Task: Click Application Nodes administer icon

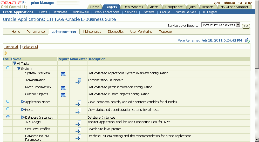Action: pos(78,103)
